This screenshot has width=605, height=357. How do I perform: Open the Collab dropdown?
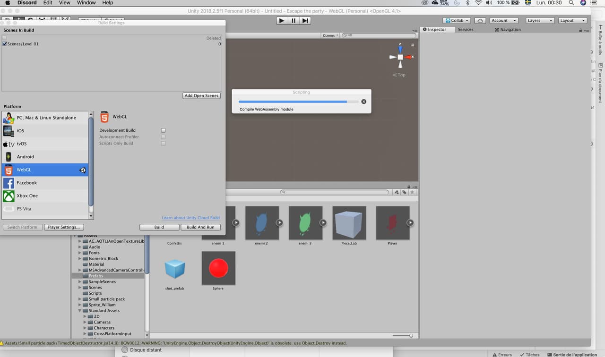457,21
